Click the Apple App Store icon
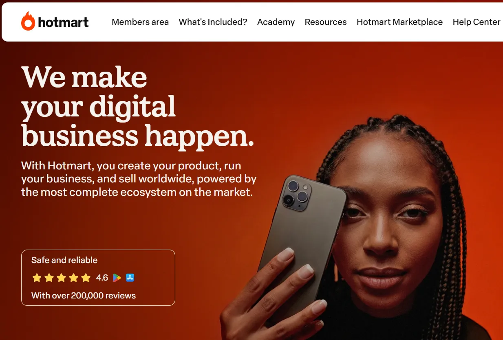This screenshot has width=503, height=340. pyautogui.click(x=130, y=278)
